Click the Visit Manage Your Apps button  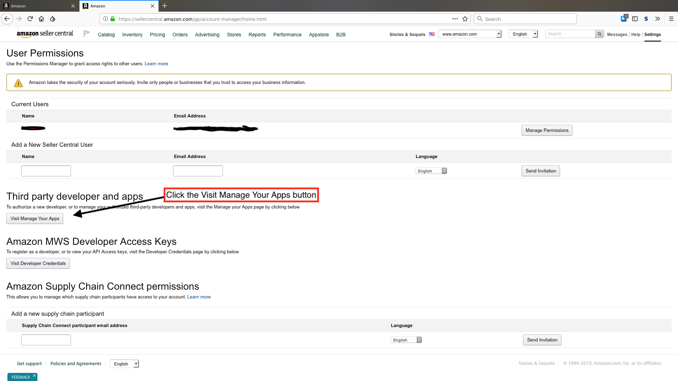pos(35,219)
